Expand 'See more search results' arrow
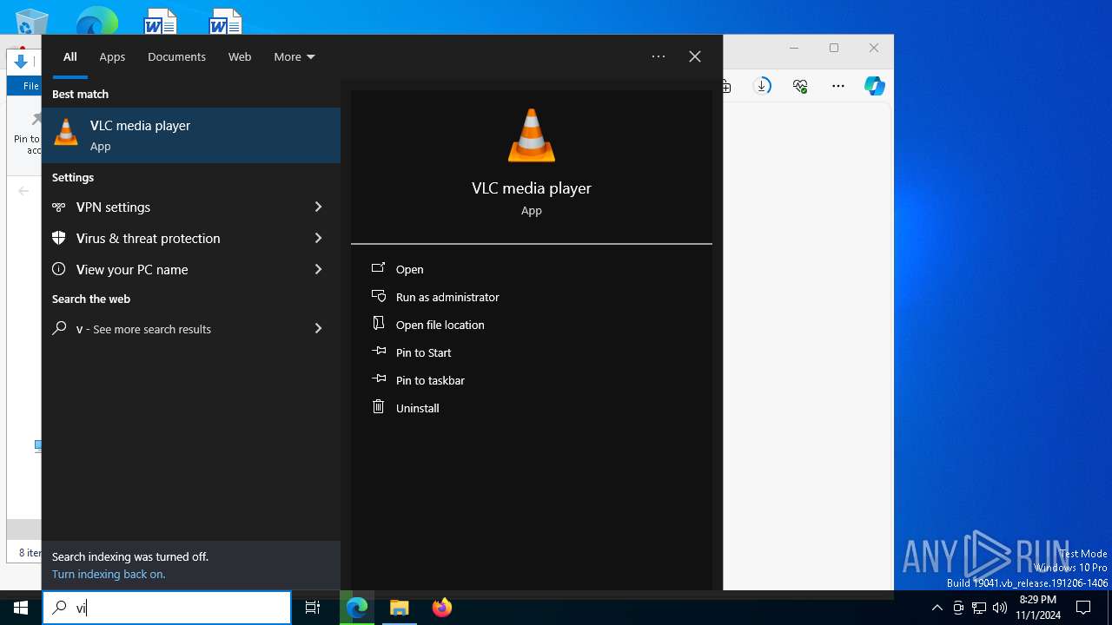Screen dimensions: 1112x625 click(x=318, y=328)
